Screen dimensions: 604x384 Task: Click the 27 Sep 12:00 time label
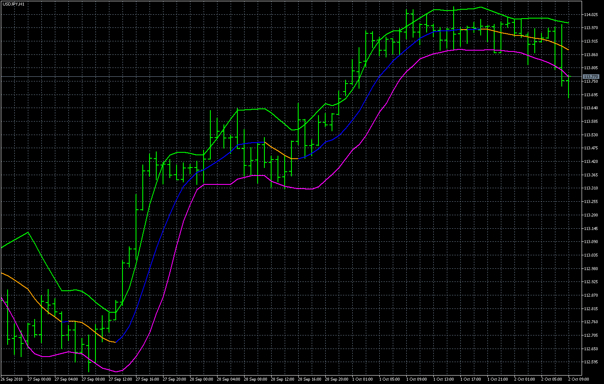[120, 379]
